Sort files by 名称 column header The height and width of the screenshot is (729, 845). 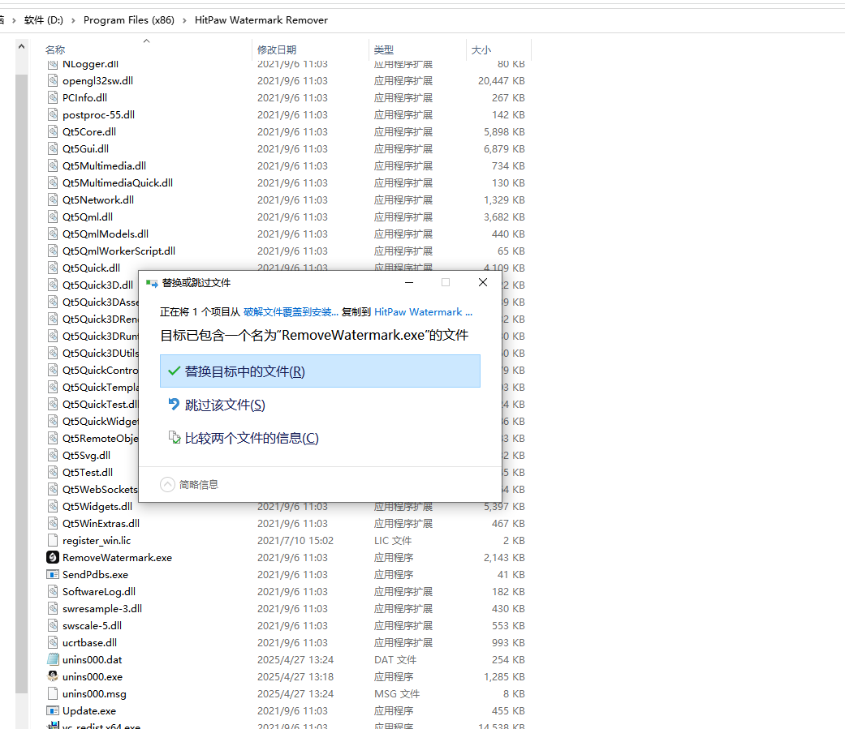[x=55, y=49]
